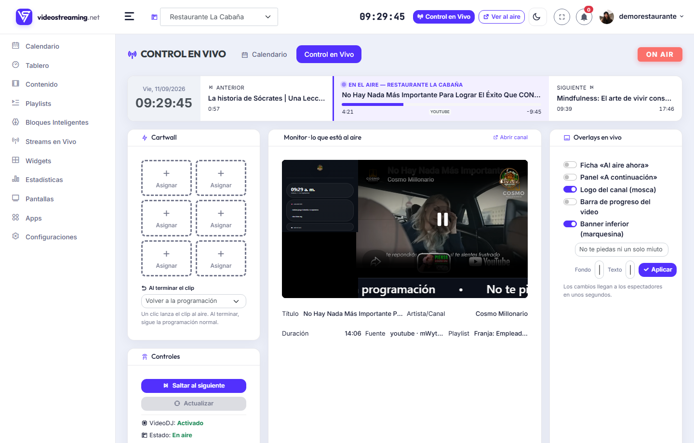
Task: Click the Streams en Vivo sidebar icon
Action: pos(15,141)
